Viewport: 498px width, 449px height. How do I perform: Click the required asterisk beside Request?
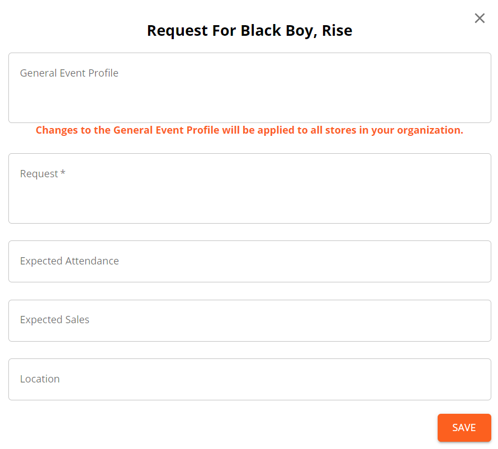(63, 173)
